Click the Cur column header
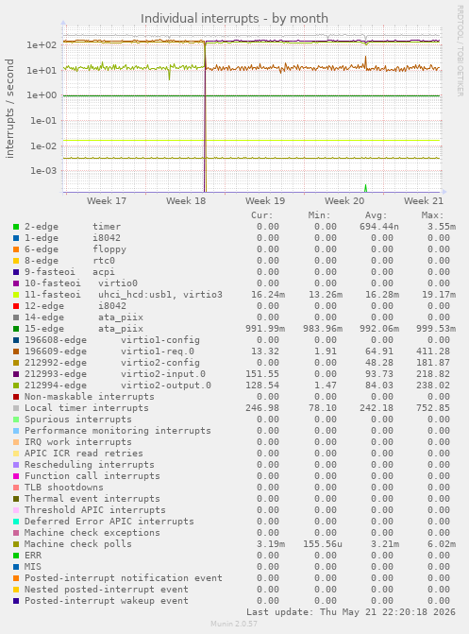The height and width of the screenshot is (634, 469). tap(262, 215)
